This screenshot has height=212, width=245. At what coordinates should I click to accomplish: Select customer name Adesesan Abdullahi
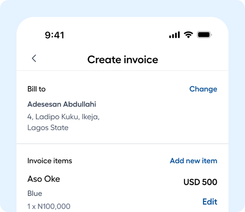coord(62,104)
